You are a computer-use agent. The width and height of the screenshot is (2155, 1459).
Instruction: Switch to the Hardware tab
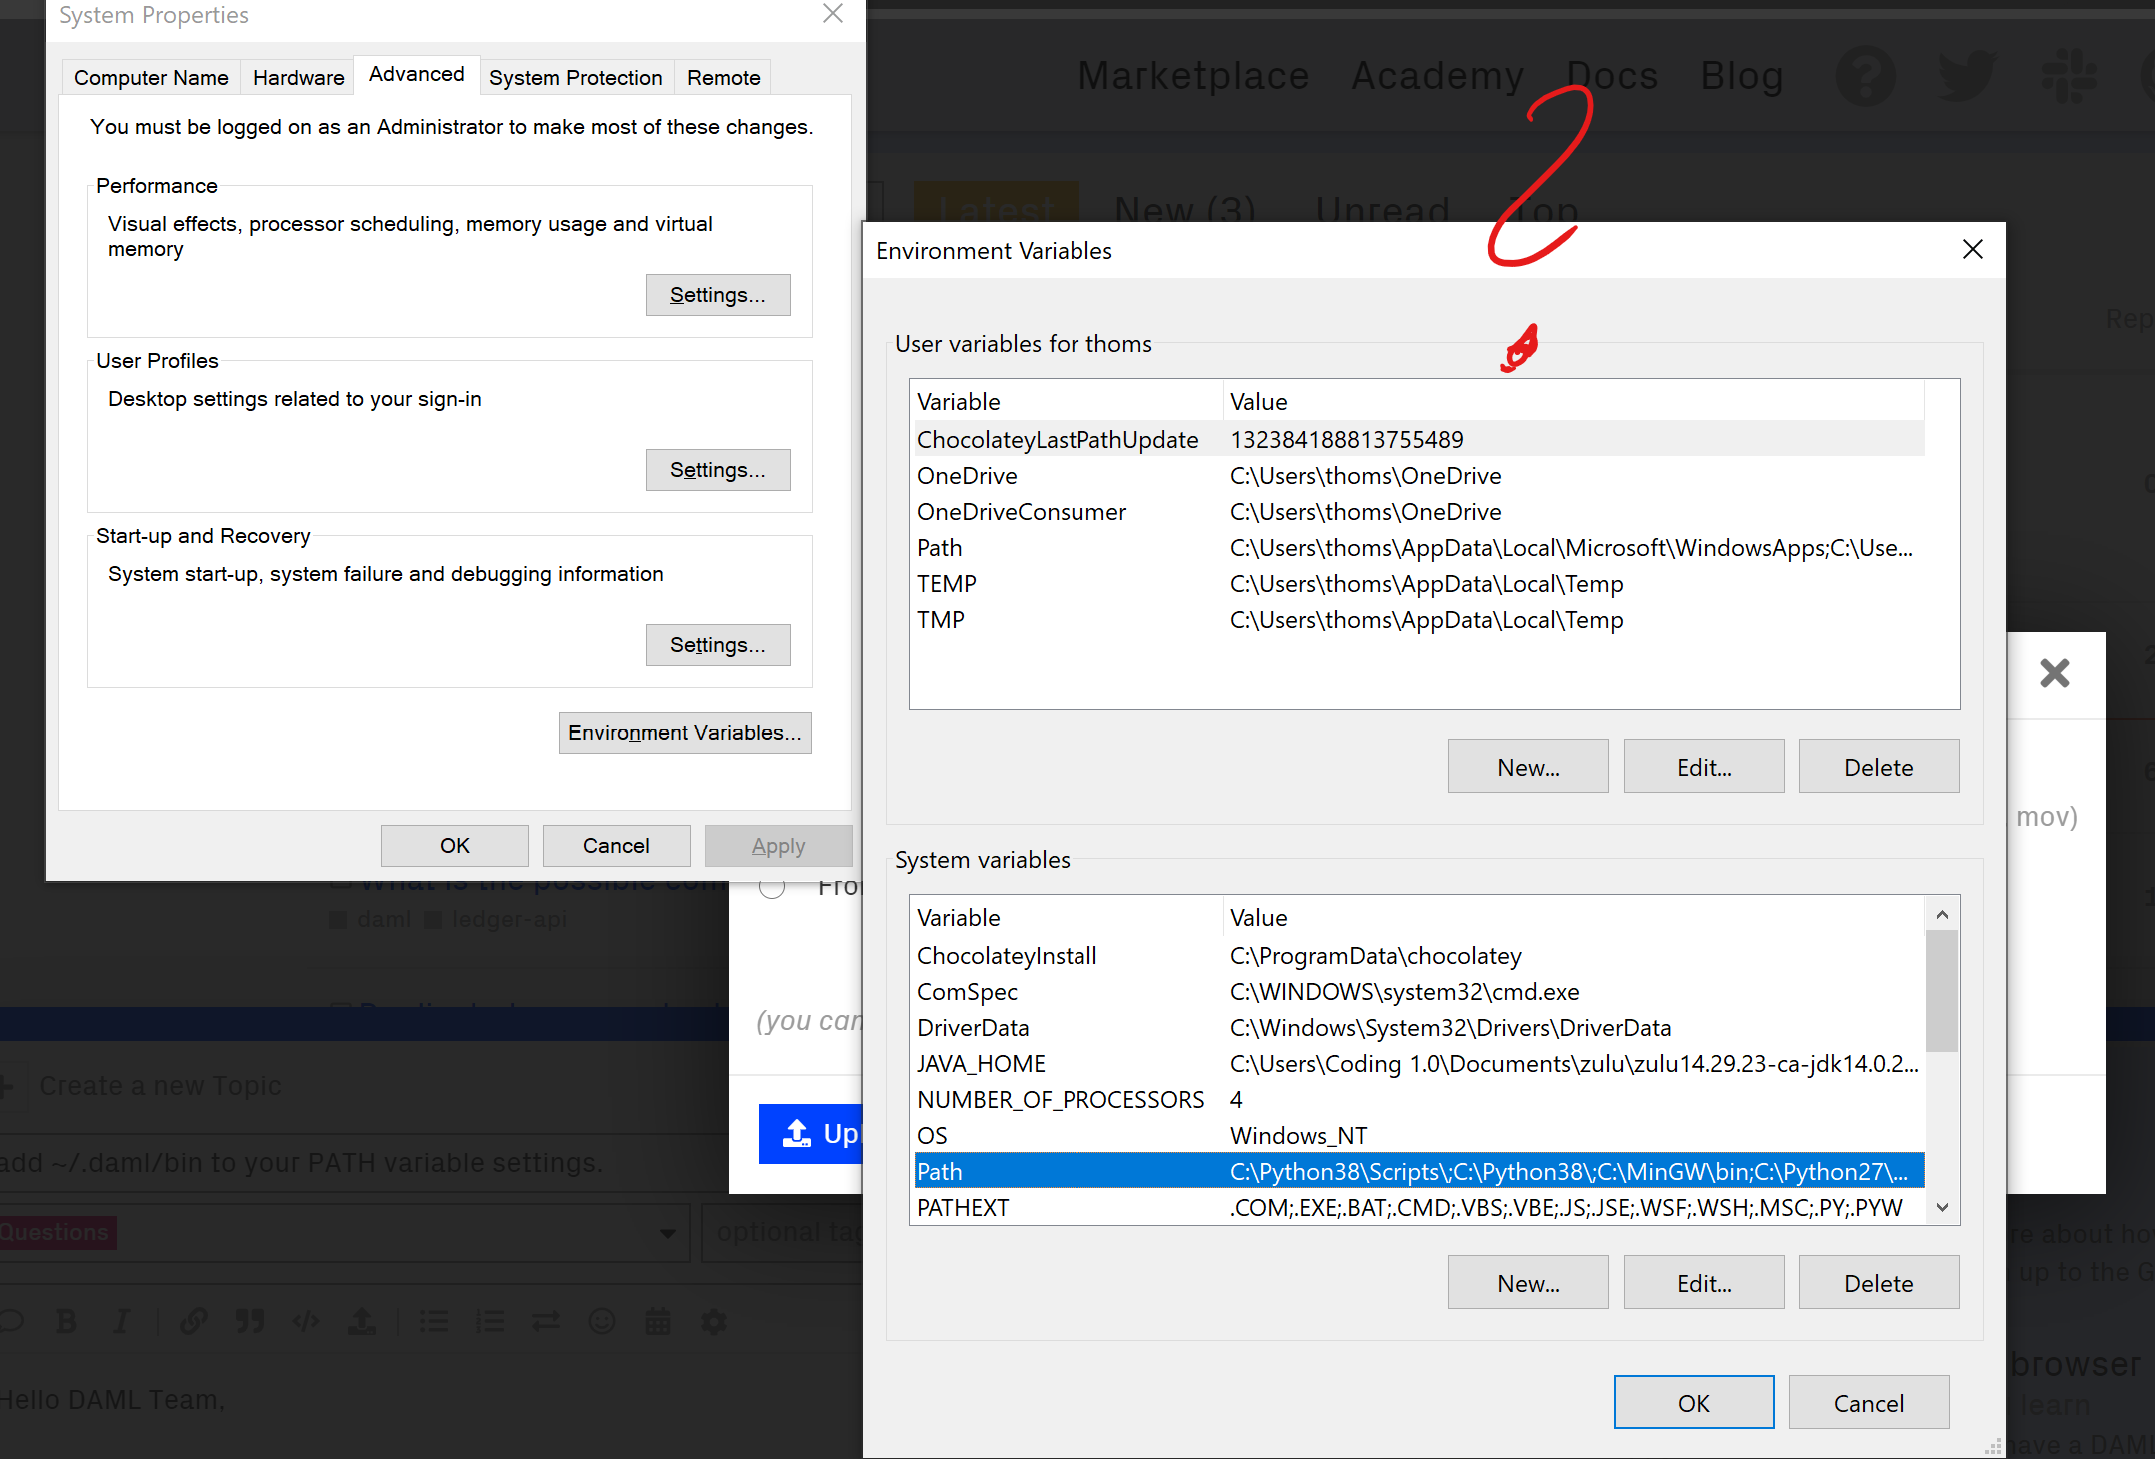298,78
